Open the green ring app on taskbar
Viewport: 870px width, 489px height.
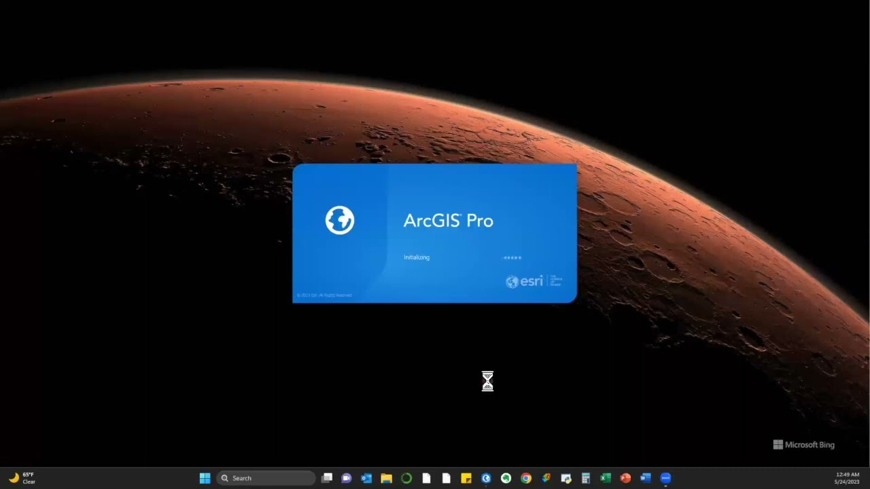[x=406, y=478]
